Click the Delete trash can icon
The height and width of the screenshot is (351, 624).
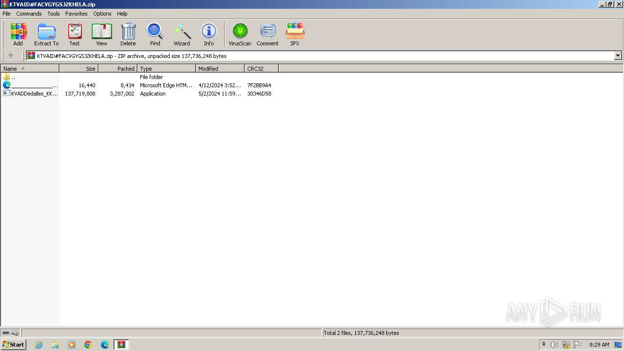pos(128,34)
